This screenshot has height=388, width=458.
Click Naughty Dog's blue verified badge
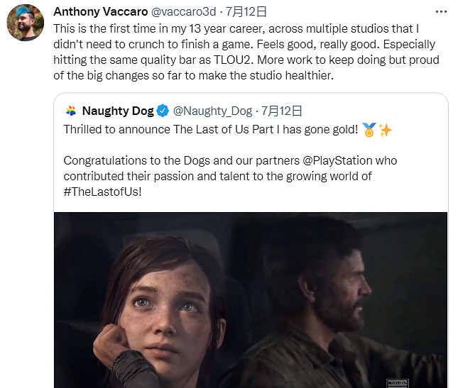(x=163, y=111)
